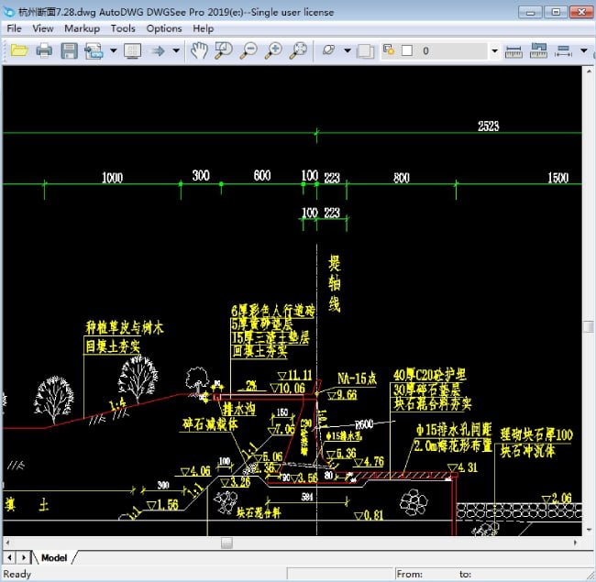Click the vertical scrollbar thumb

[x=589, y=326]
